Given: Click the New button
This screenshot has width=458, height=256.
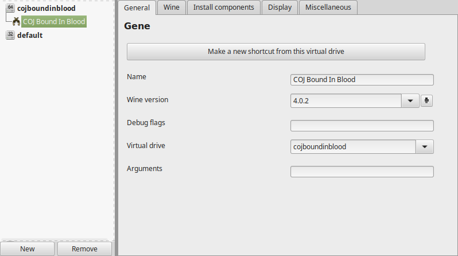Looking at the screenshot, I should pyautogui.click(x=27, y=249).
